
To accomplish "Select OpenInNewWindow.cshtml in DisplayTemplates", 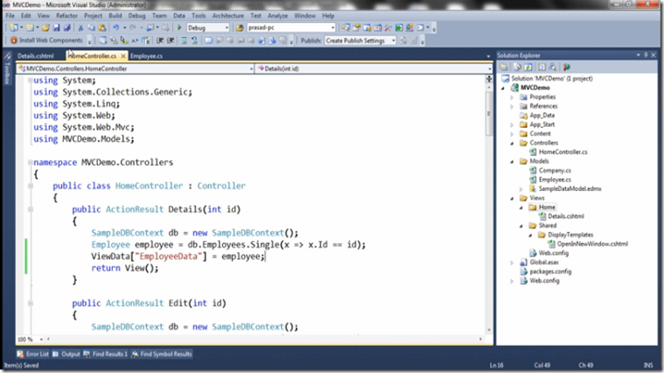I will point(592,244).
